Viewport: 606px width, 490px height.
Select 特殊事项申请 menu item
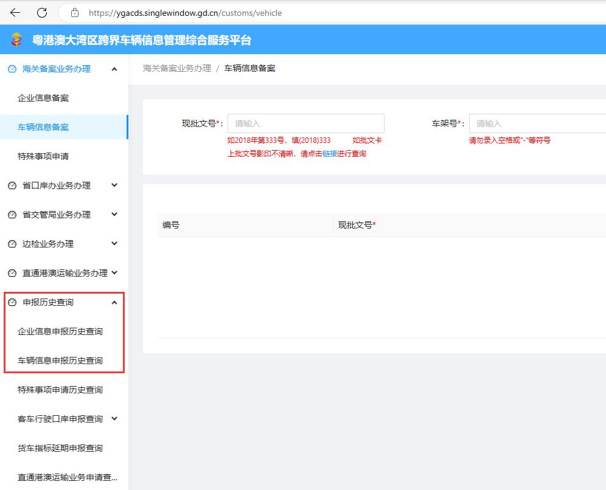click(x=43, y=156)
